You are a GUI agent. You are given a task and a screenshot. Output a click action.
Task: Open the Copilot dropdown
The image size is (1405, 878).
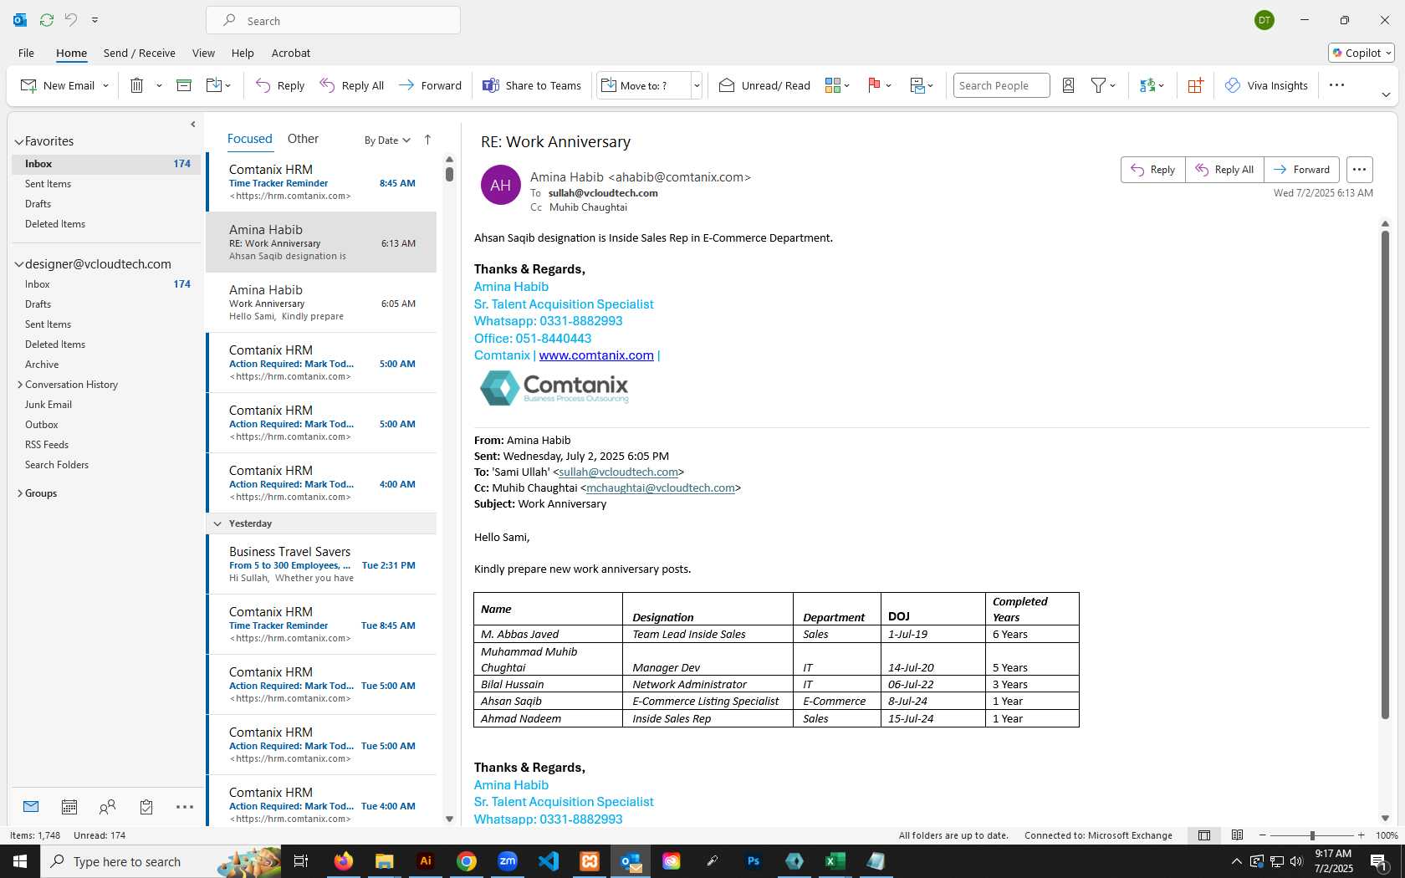point(1362,53)
